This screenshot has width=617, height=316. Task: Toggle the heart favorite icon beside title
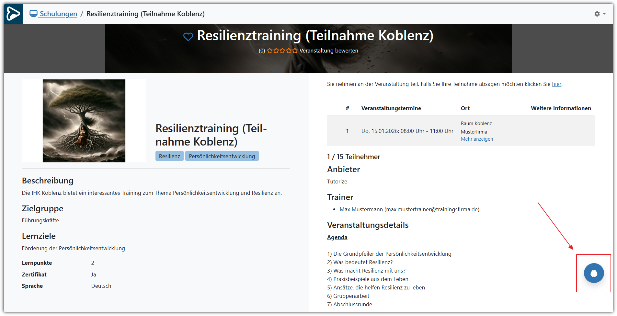[x=188, y=37]
